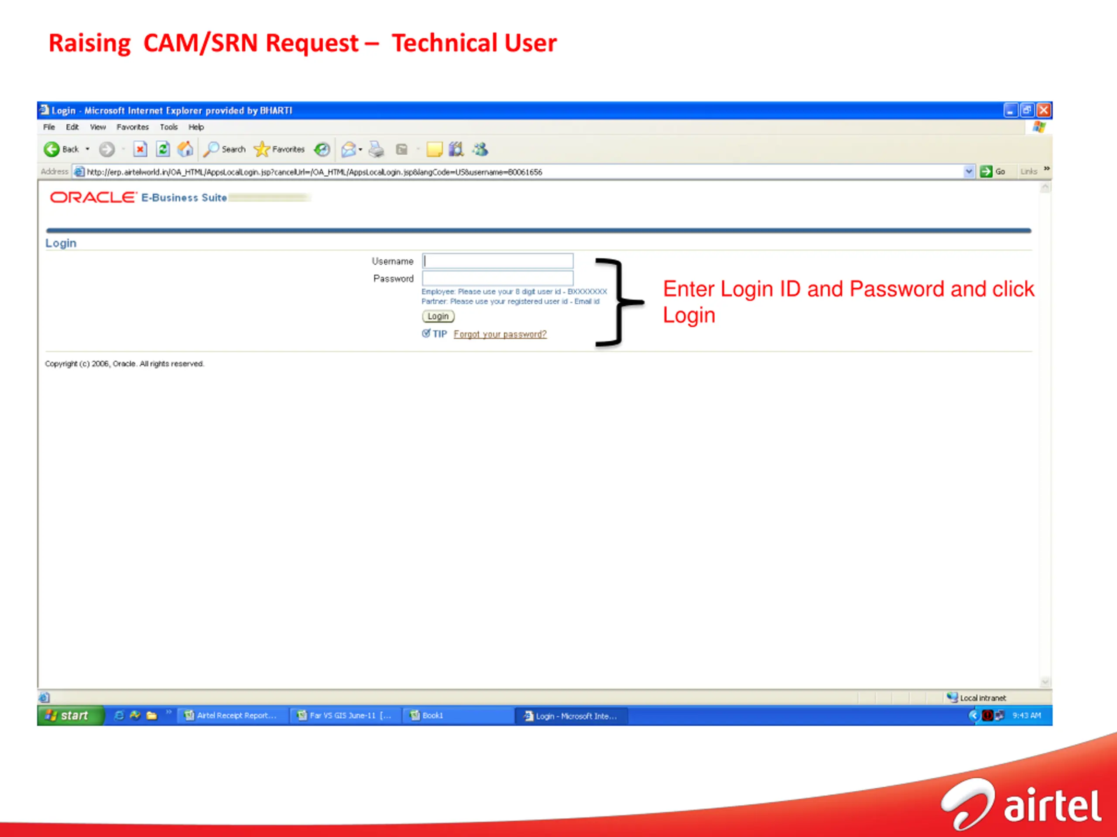Click the Windows flag logo in menu bar
The image size is (1117, 837).
[x=1039, y=126]
